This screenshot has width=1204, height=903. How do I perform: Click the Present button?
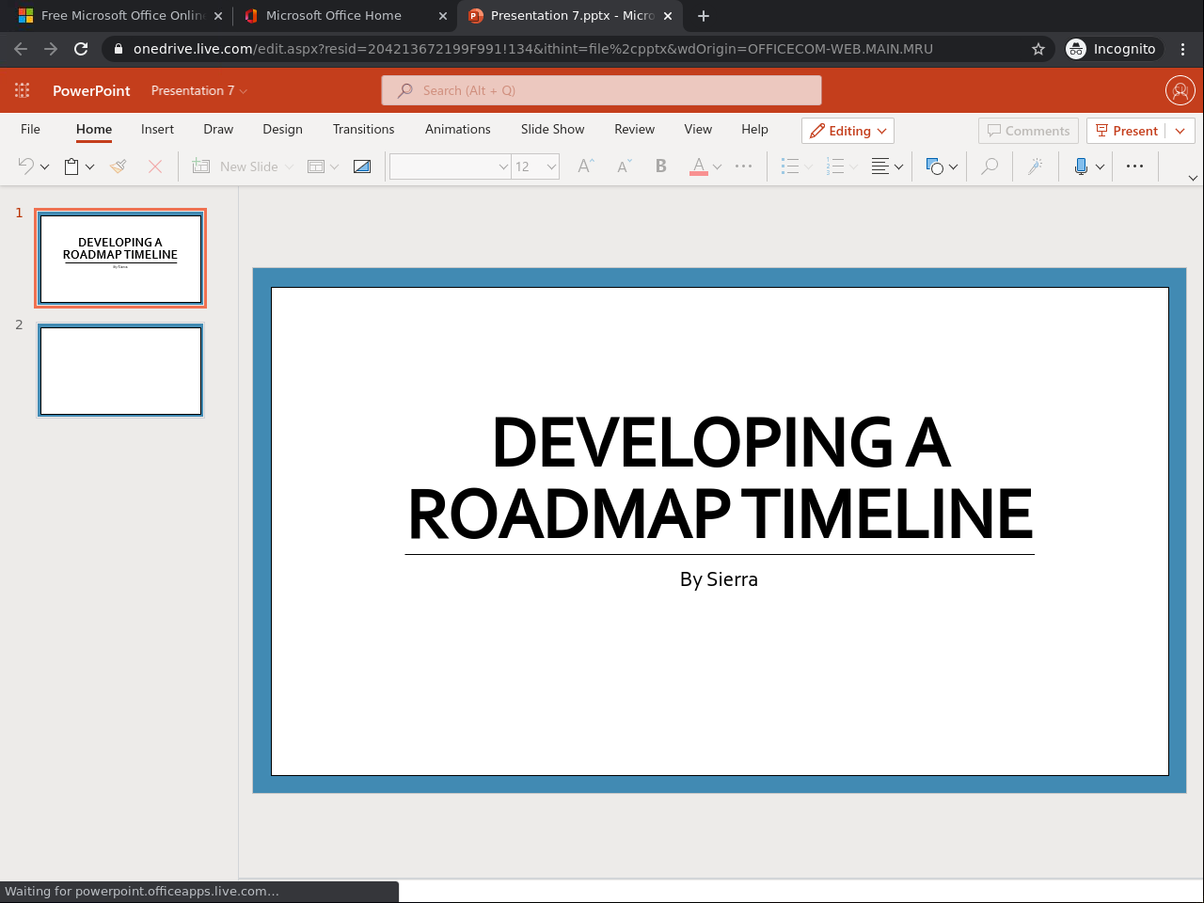pyautogui.click(x=1127, y=131)
